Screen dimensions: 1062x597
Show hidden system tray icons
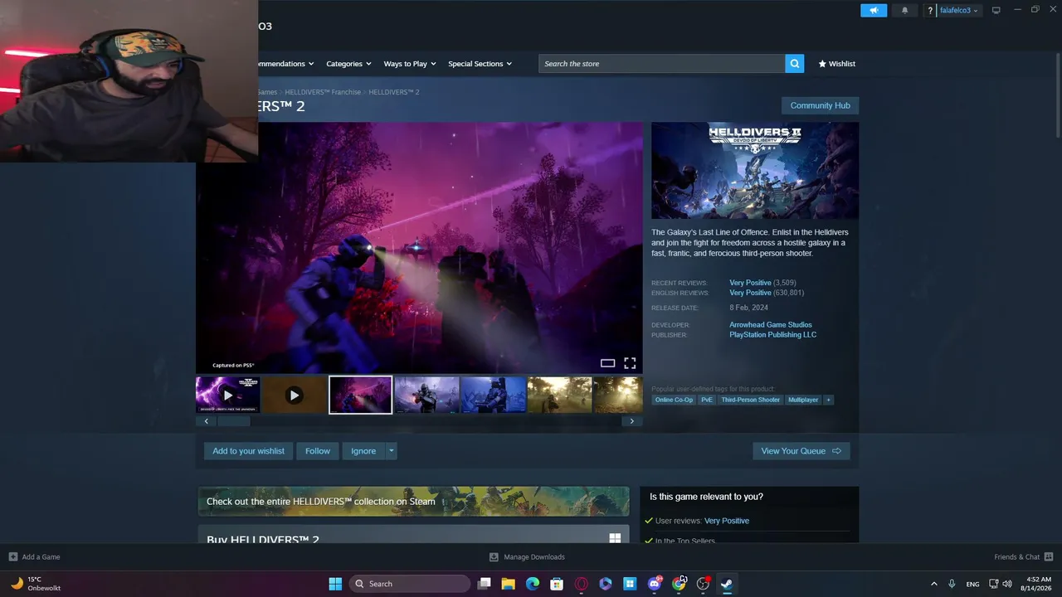point(933,584)
